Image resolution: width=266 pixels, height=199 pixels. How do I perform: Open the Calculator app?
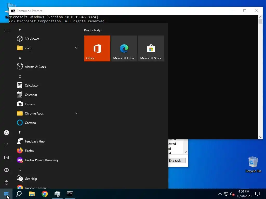coord(47,86)
